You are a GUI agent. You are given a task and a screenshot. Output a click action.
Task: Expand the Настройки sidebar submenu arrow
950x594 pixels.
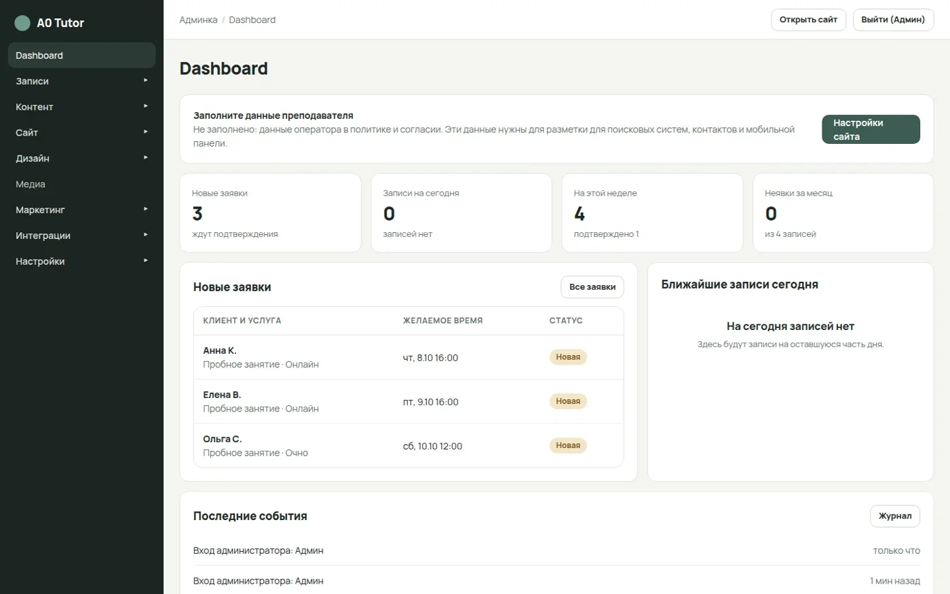(145, 261)
